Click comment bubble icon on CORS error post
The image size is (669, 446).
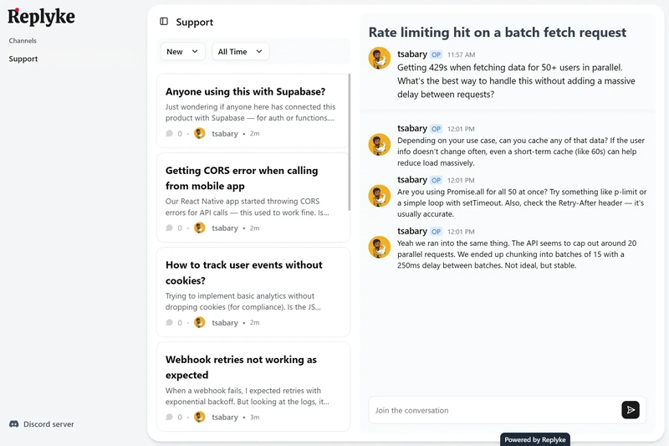[170, 228]
